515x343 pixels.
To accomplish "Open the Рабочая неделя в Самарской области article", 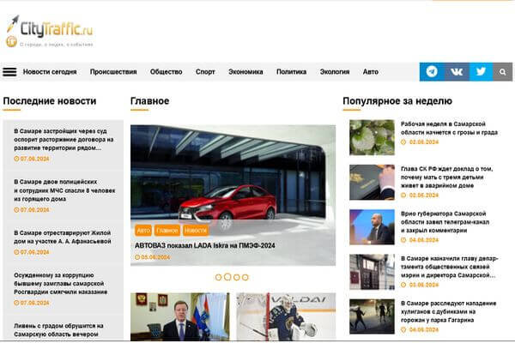I will [x=449, y=128].
